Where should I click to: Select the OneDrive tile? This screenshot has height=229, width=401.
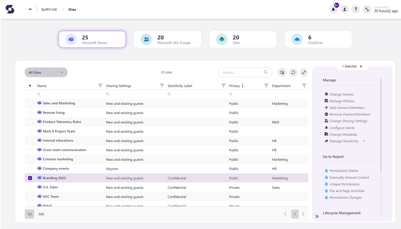[x=318, y=39]
